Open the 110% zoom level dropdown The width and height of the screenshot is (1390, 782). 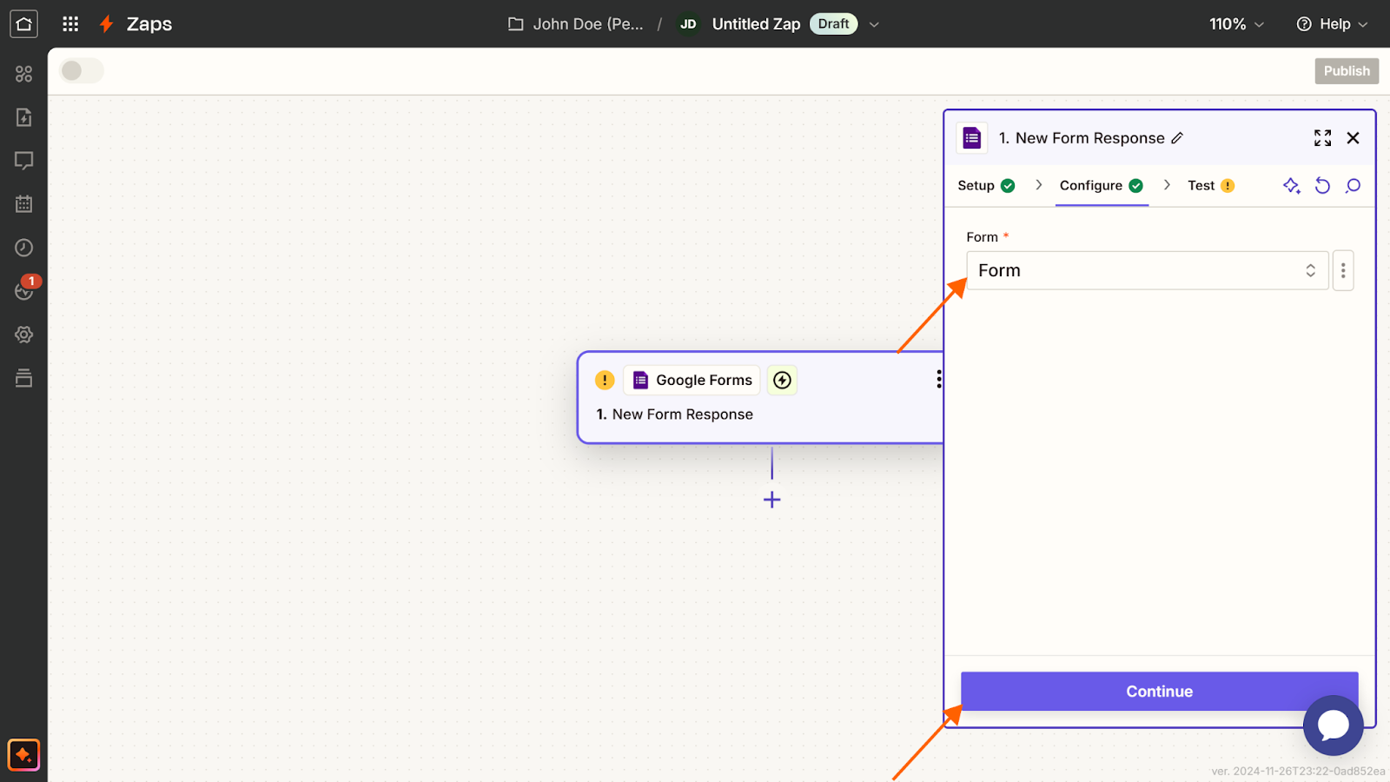pyautogui.click(x=1236, y=23)
